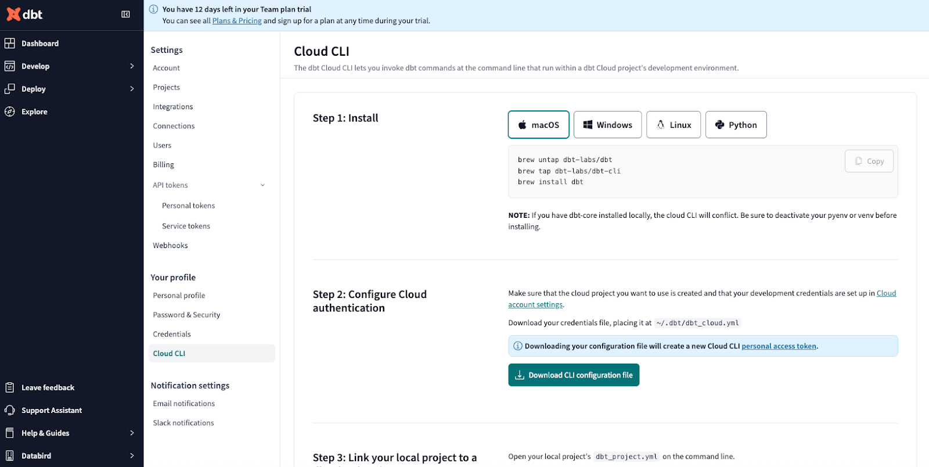Click the dbt_project.yml inline code text

(626, 457)
